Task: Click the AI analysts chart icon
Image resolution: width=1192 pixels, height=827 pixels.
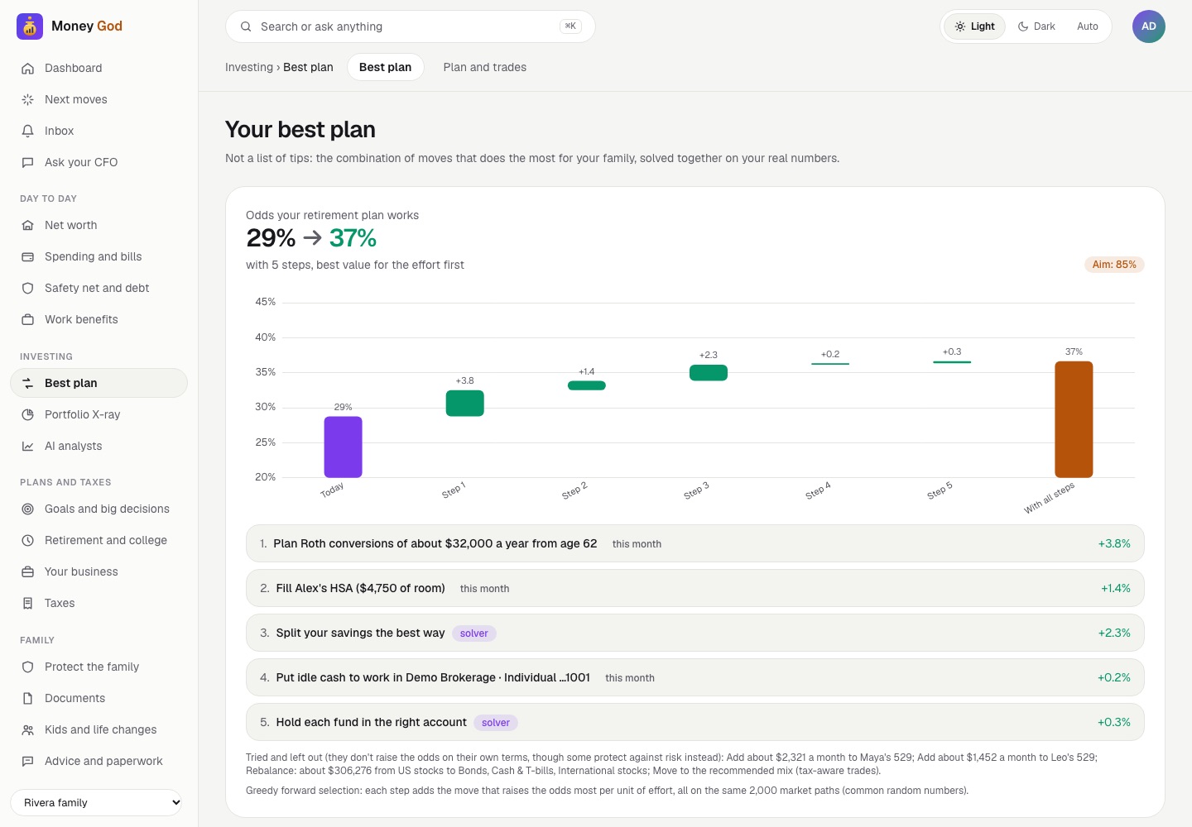Action: point(28,447)
